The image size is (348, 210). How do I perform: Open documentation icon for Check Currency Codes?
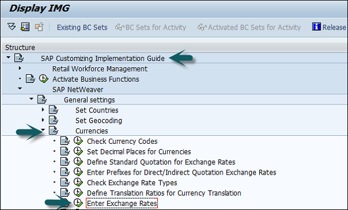(x=65, y=141)
